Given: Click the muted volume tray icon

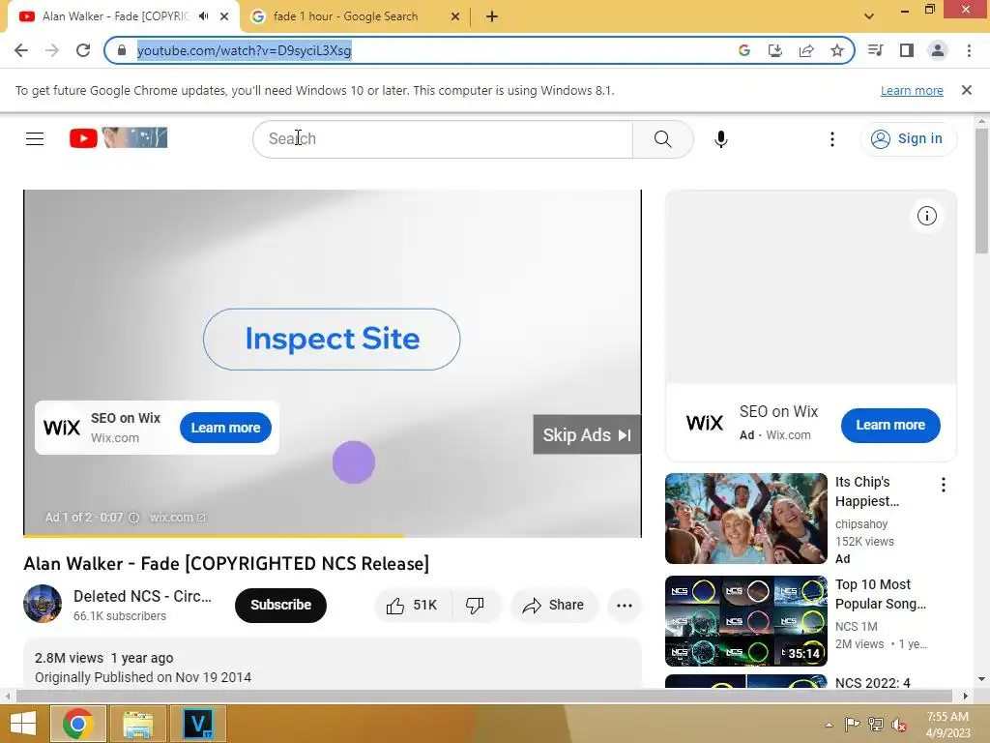Looking at the screenshot, I should point(899,725).
